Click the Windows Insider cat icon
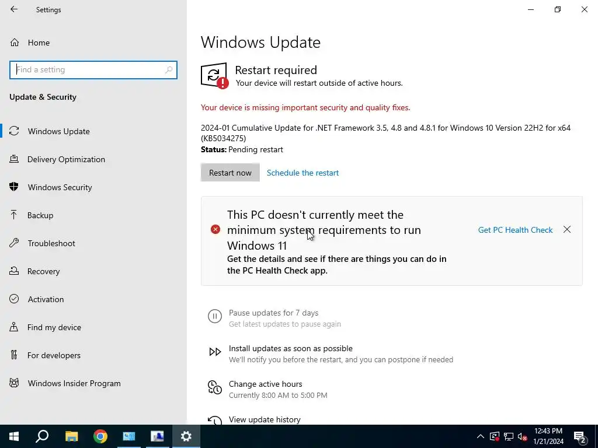Viewport: 598px width, 448px height. [14, 383]
